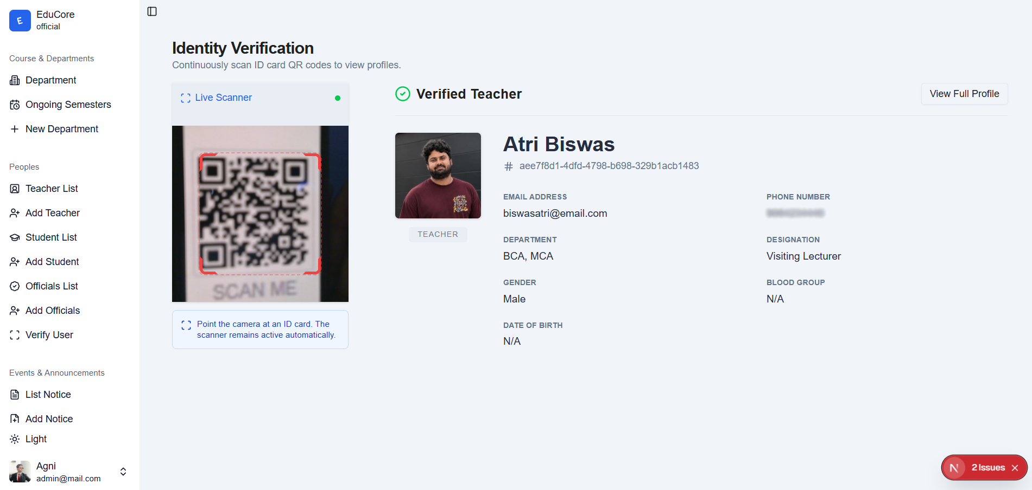Dismiss the issues badge with X
1032x490 pixels.
(x=1015, y=468)
